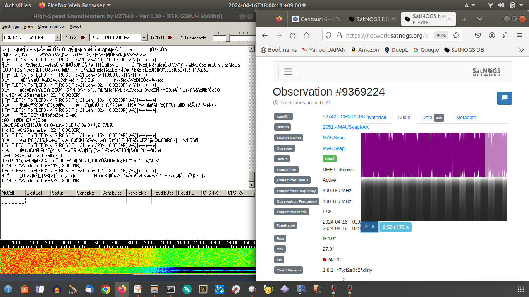The height and width of the screenshot is (297, 529).
Task: Switch to the Waterfall tab
Action: (x=377, y=118)
